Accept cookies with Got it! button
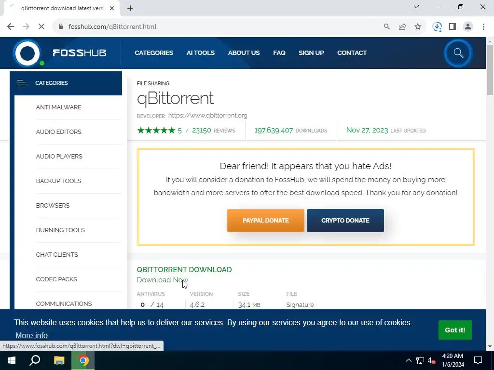 coord(455,330)
